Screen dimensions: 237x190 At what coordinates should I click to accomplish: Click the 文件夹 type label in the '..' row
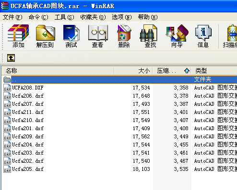[x=202, y=79]
